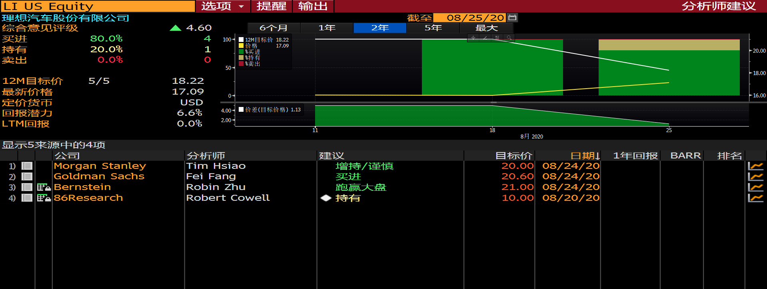Click the Goldman Sachs company link

(99, 176)
